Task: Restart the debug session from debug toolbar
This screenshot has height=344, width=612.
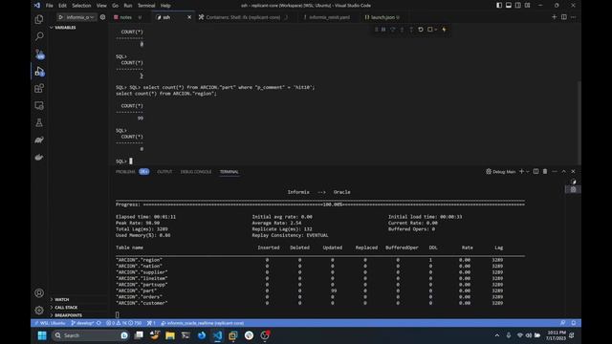Action: (x=421, y=30)
